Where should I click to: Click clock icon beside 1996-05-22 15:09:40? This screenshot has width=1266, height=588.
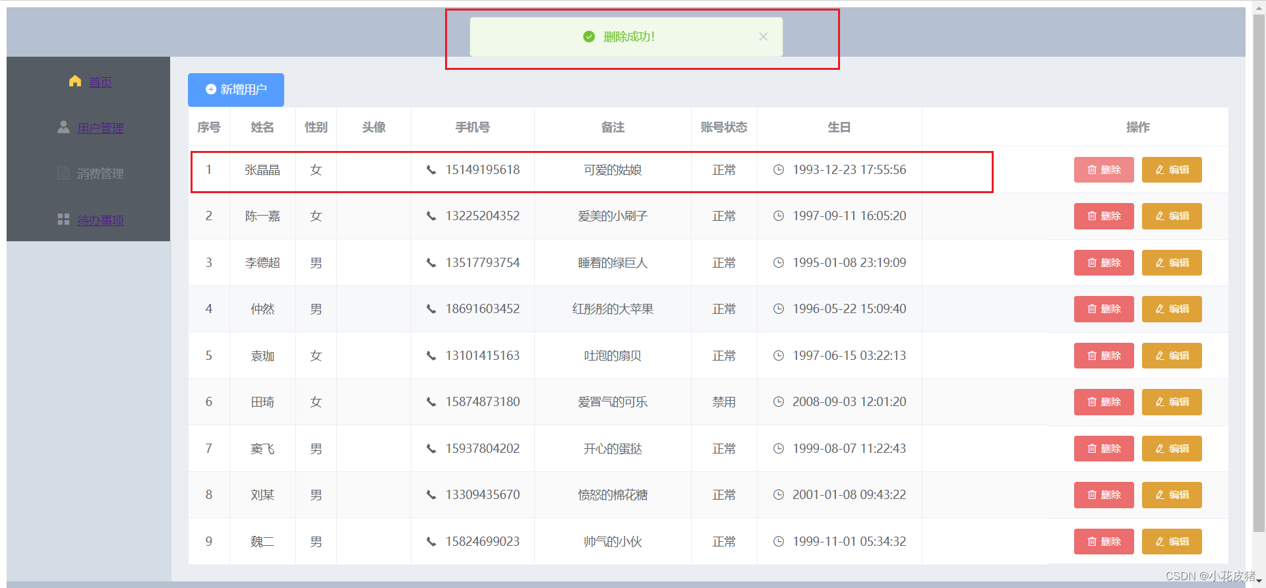779,309
